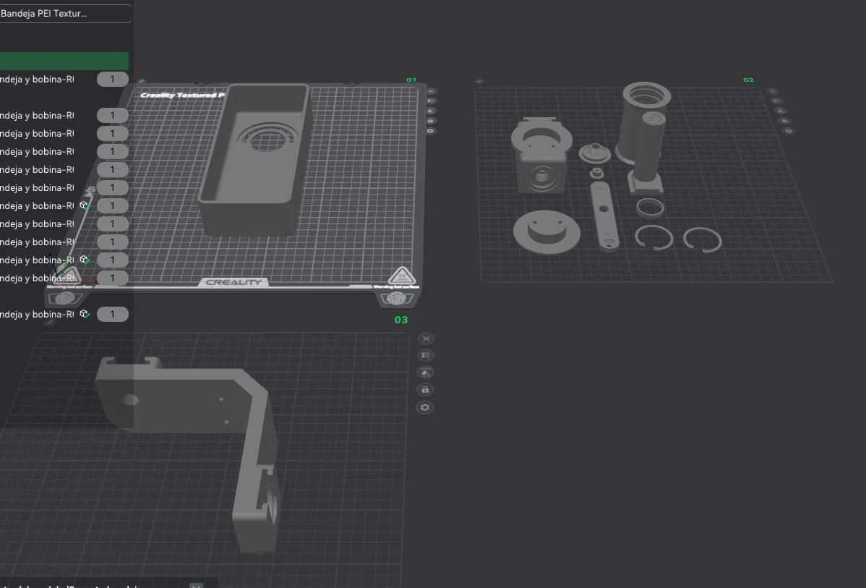The height and width of the screenshot is (588, 866).
Task: Click the green 03 plate number label
Action: [x=400, y=320]
